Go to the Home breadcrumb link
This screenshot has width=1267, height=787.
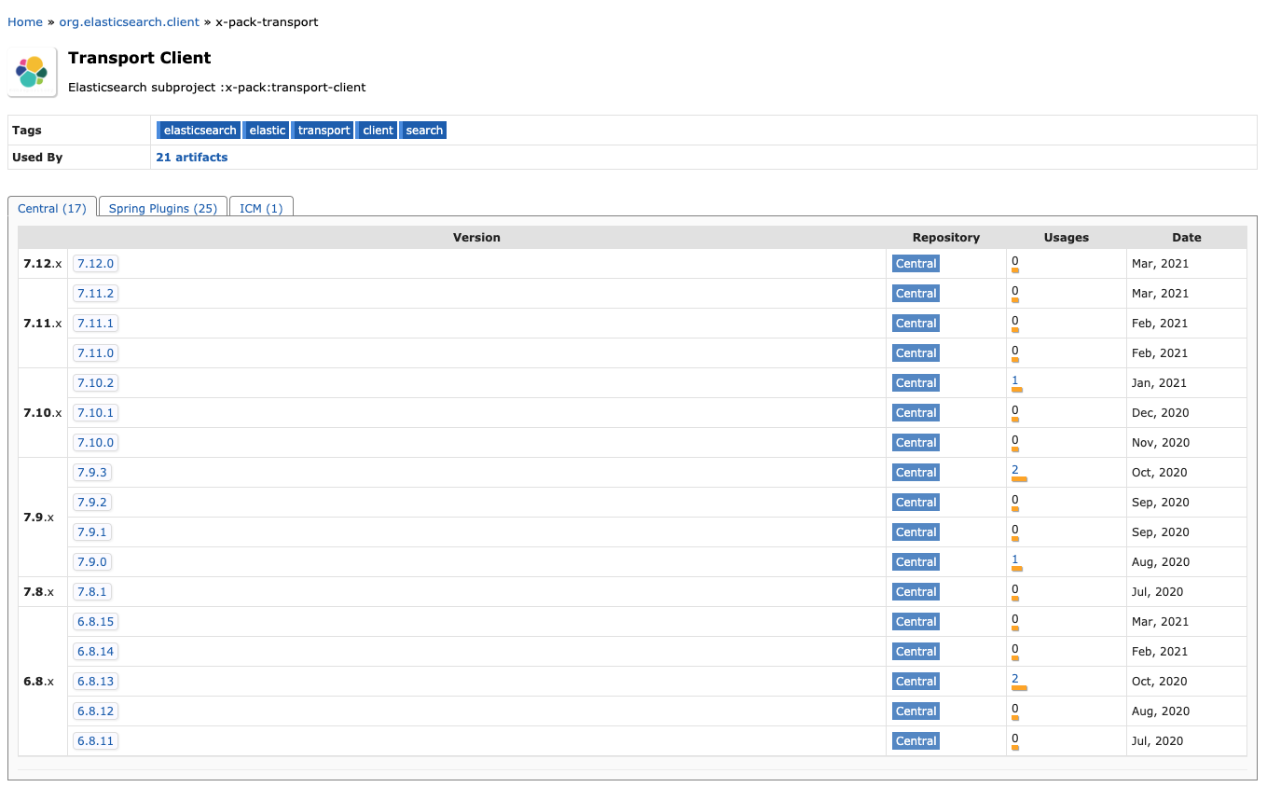25,21
